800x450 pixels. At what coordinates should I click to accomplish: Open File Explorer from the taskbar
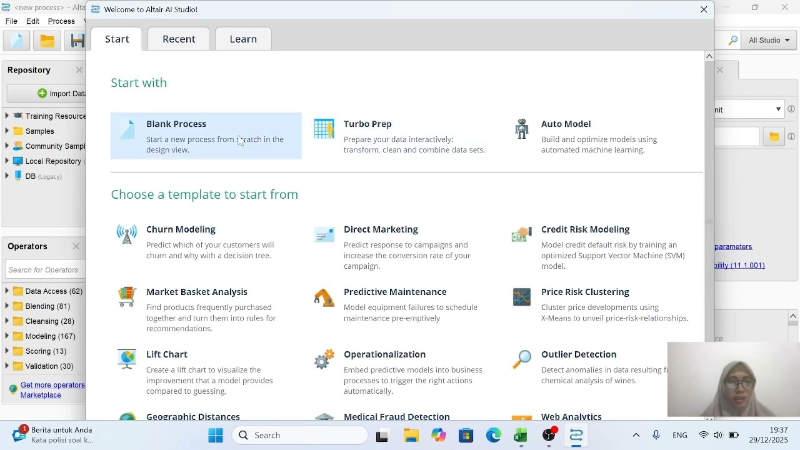point(411,436)
